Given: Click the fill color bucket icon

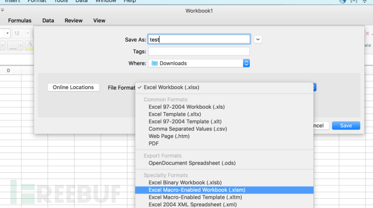Looking at the screenshot, I should coord(29,45).
